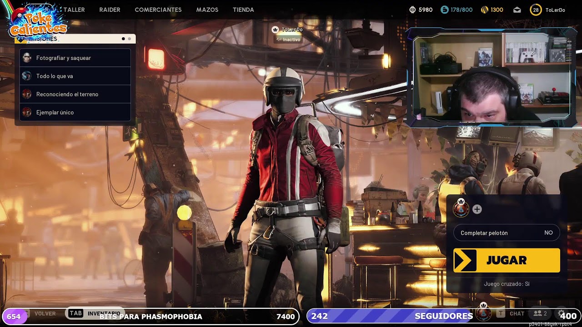The width and height of the screenshot is (582, 327).
Task: Open the TALLER tab
Action: pyautogui.click(x=74, y=10)
